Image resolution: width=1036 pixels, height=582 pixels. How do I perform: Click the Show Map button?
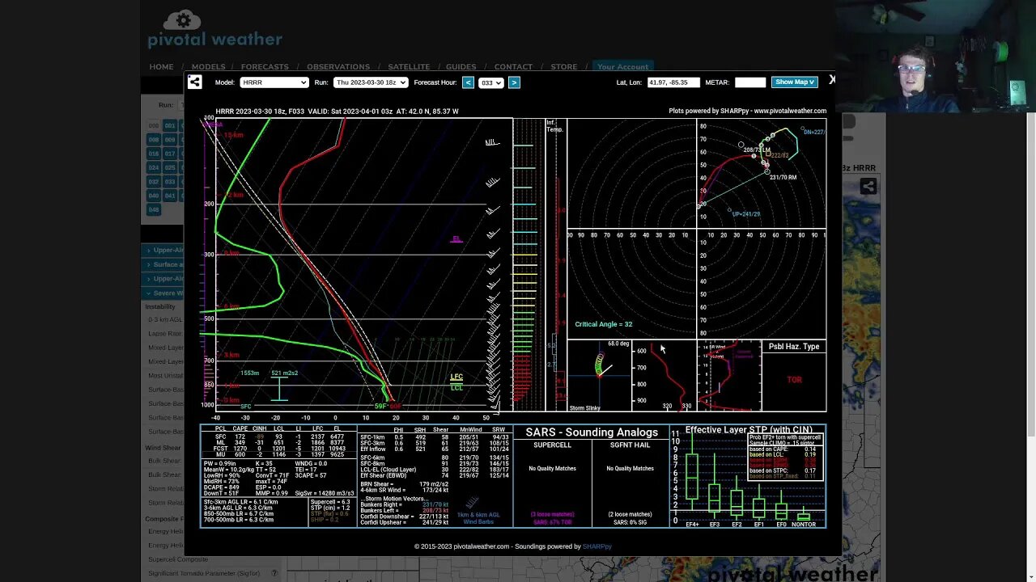pos(795,82)
